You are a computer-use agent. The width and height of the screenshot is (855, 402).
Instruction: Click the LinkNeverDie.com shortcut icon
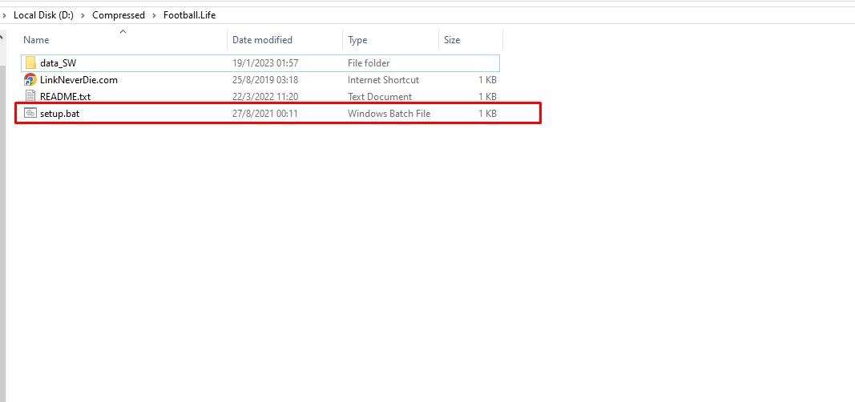click(30, 80)
